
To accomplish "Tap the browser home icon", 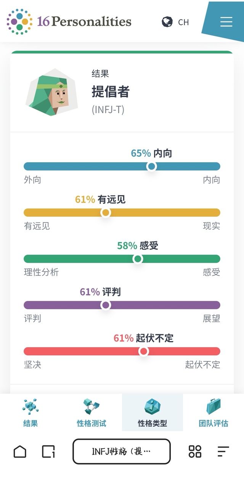I will 20,452.
